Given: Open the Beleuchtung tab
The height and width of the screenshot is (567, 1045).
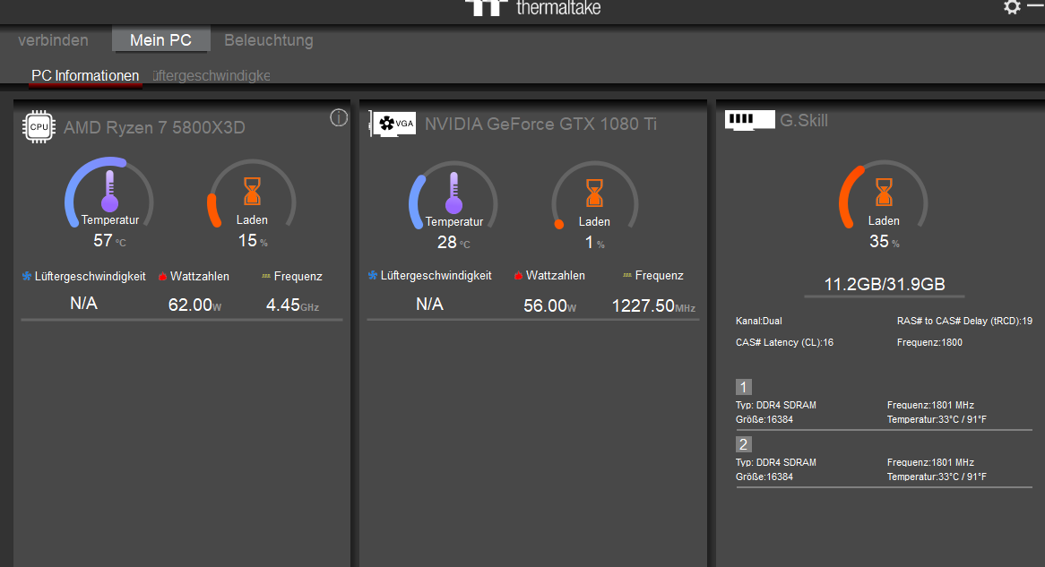Looking at the screenshot, I should pos(269,40).
